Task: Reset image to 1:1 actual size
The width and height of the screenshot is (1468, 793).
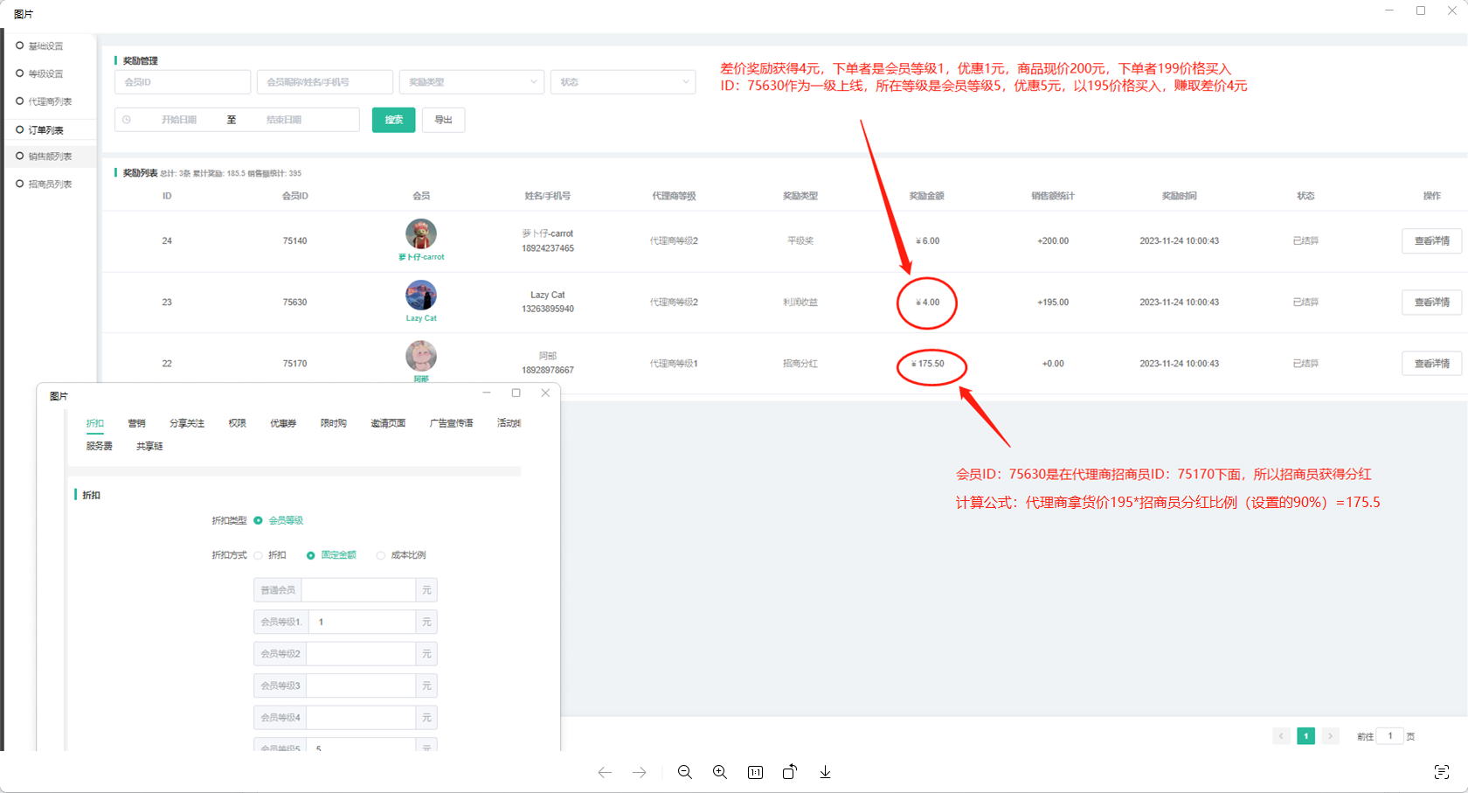Action: (x=755, y=772)
